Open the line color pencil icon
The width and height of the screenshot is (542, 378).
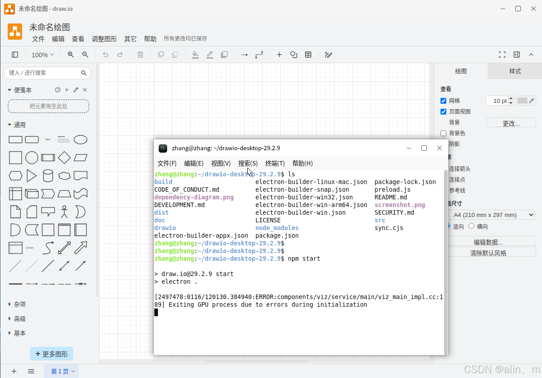coord(210,55)
